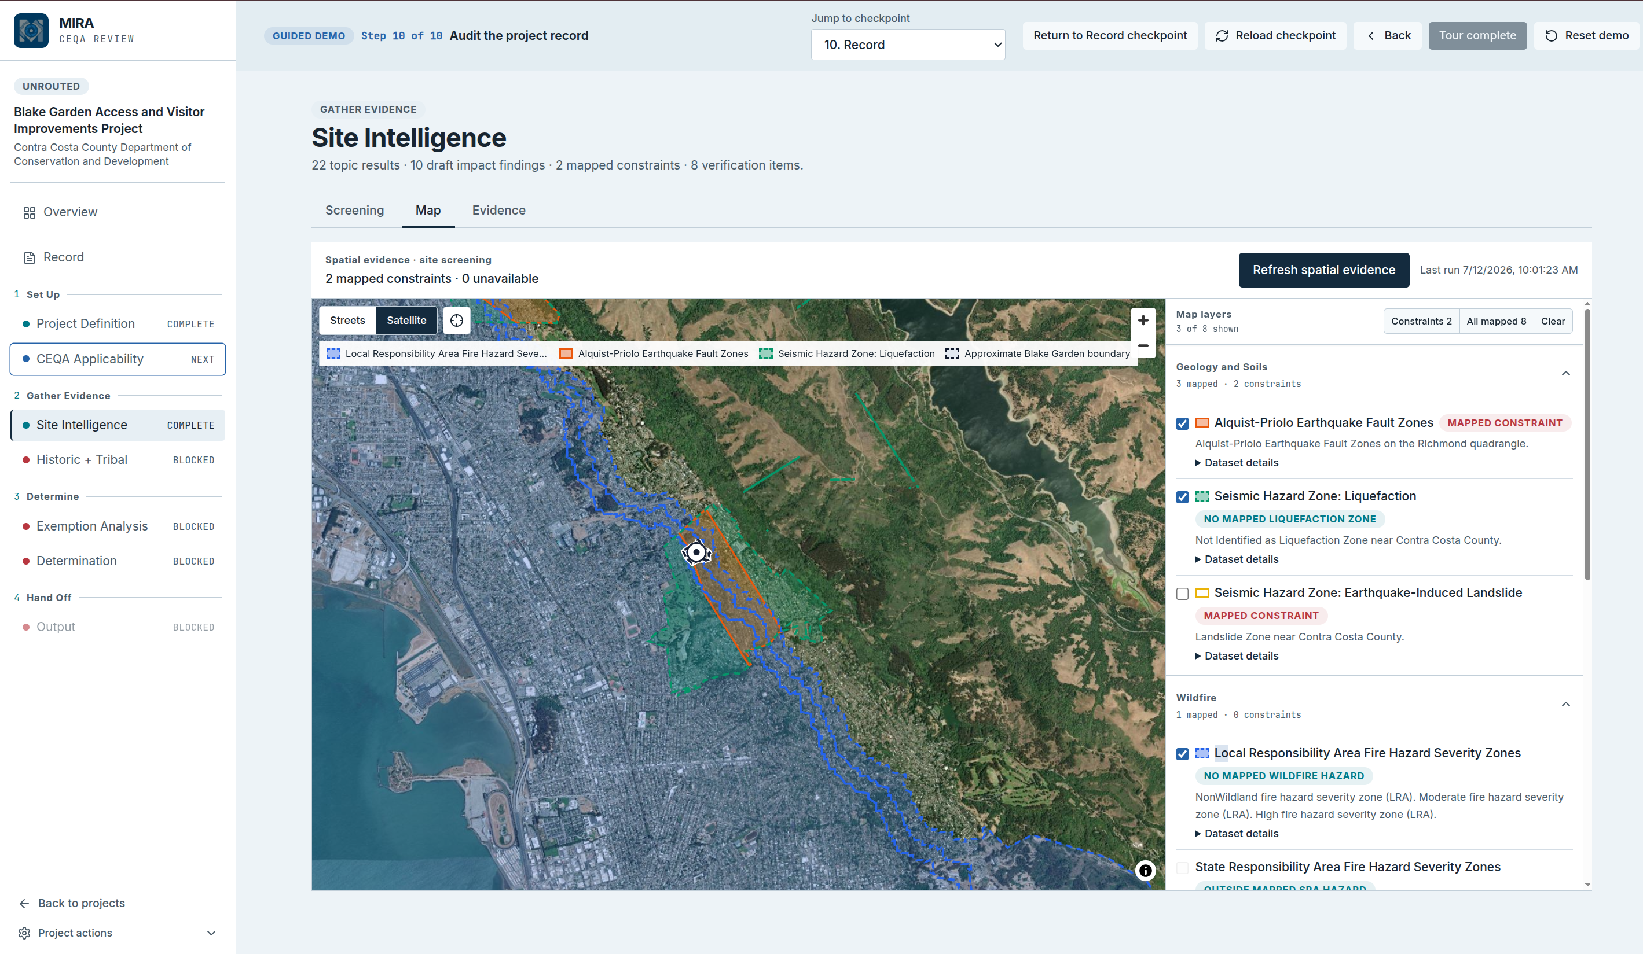1643x954 pixels.
Task: Click Alquist-Priolo orange legend swatch
Action: [x=566, y=354]
